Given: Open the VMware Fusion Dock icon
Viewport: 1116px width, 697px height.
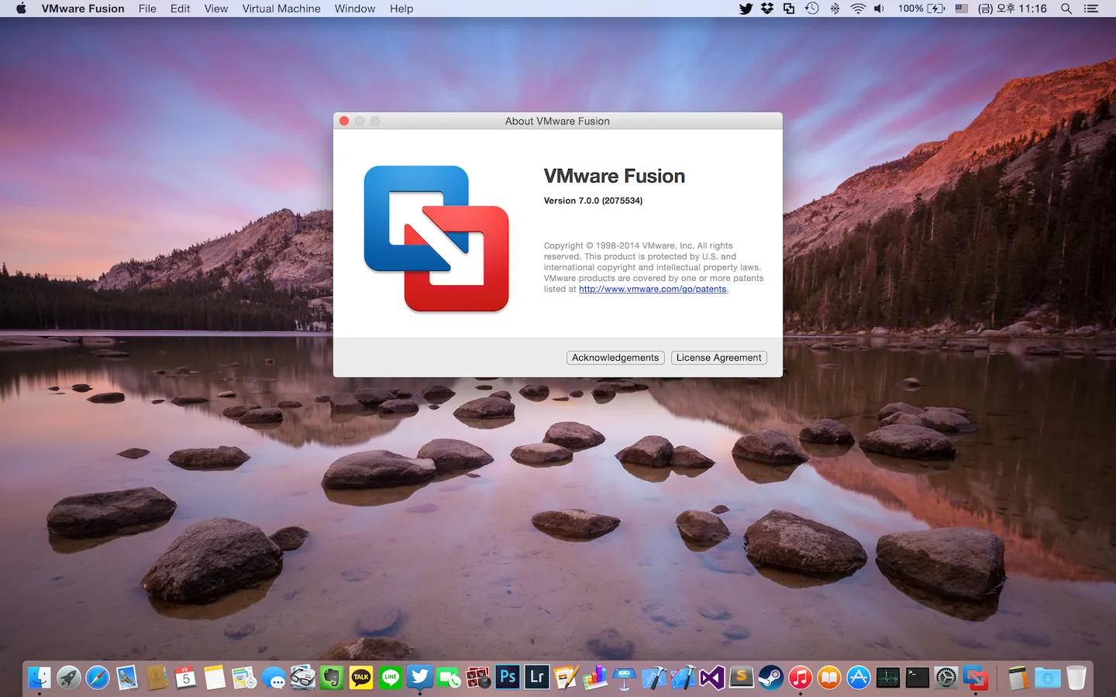Looking at the screenshot, I should [975, 677].
